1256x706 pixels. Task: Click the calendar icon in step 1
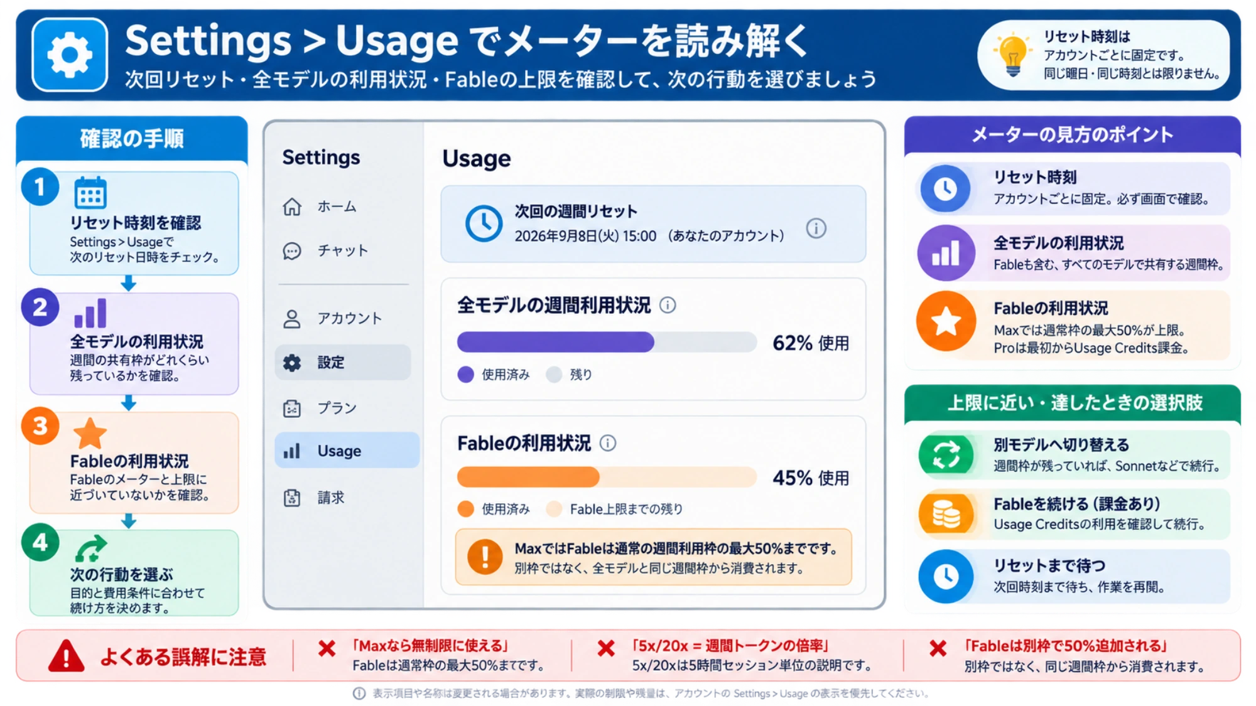(90, 192)
